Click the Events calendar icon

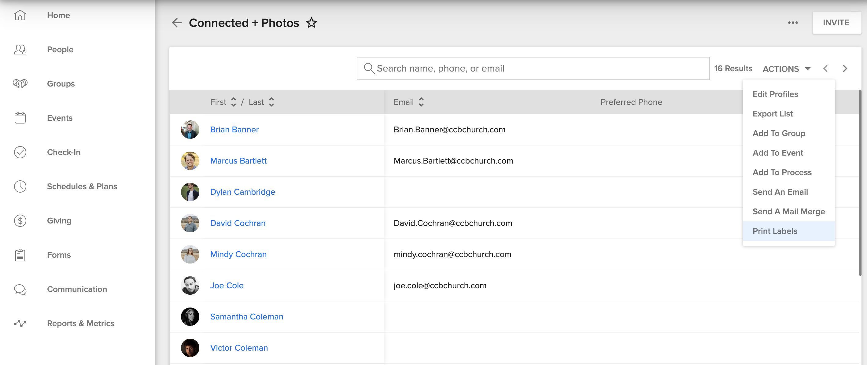click(x=20, y=118)
